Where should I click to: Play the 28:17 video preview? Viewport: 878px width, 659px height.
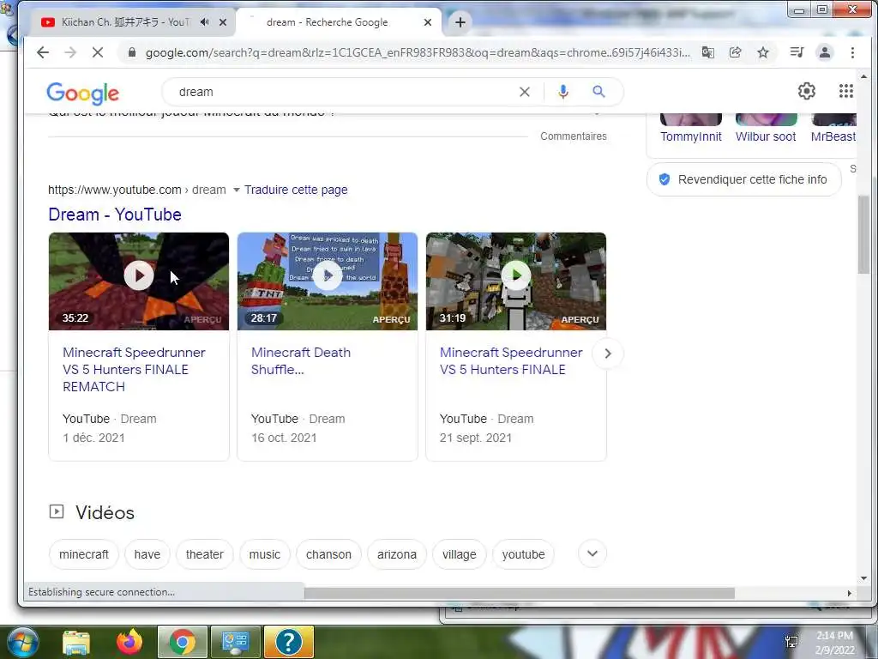pyautogui.click(x=328, y=275)
